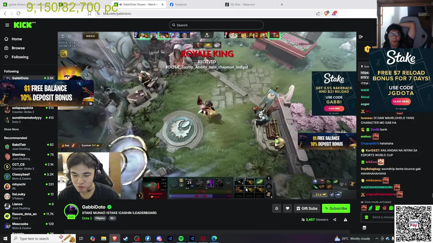Open the Dota 2 taskbar icon
The image size is (433, 243).
203,239
